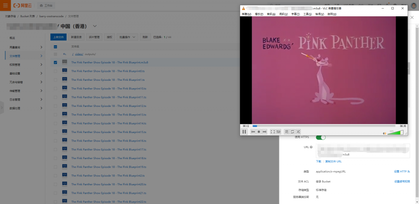Close the file details side panel
The image size is (419, 204).
412,17
